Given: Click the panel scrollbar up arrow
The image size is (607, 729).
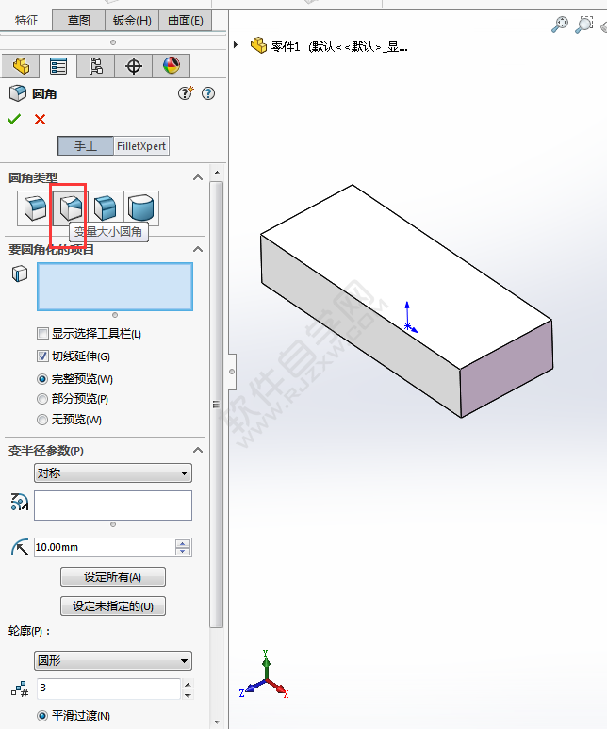Looking at the screenshot, I should coord(217,173).
